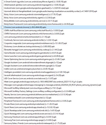Select 'CMFA AuthTouchService' file name
The width and height of the screenshot is (106, 125).
(x=34, y=30)
